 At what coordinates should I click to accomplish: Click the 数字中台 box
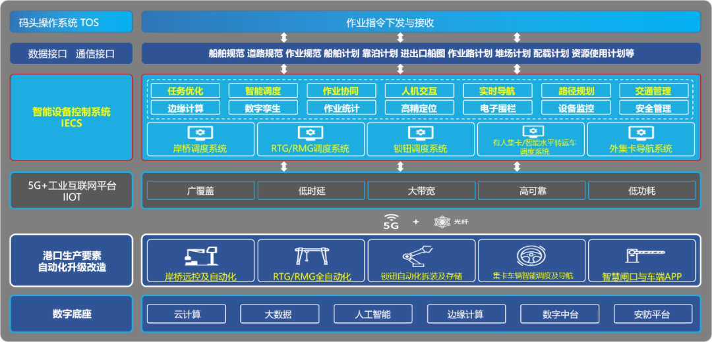560,314
